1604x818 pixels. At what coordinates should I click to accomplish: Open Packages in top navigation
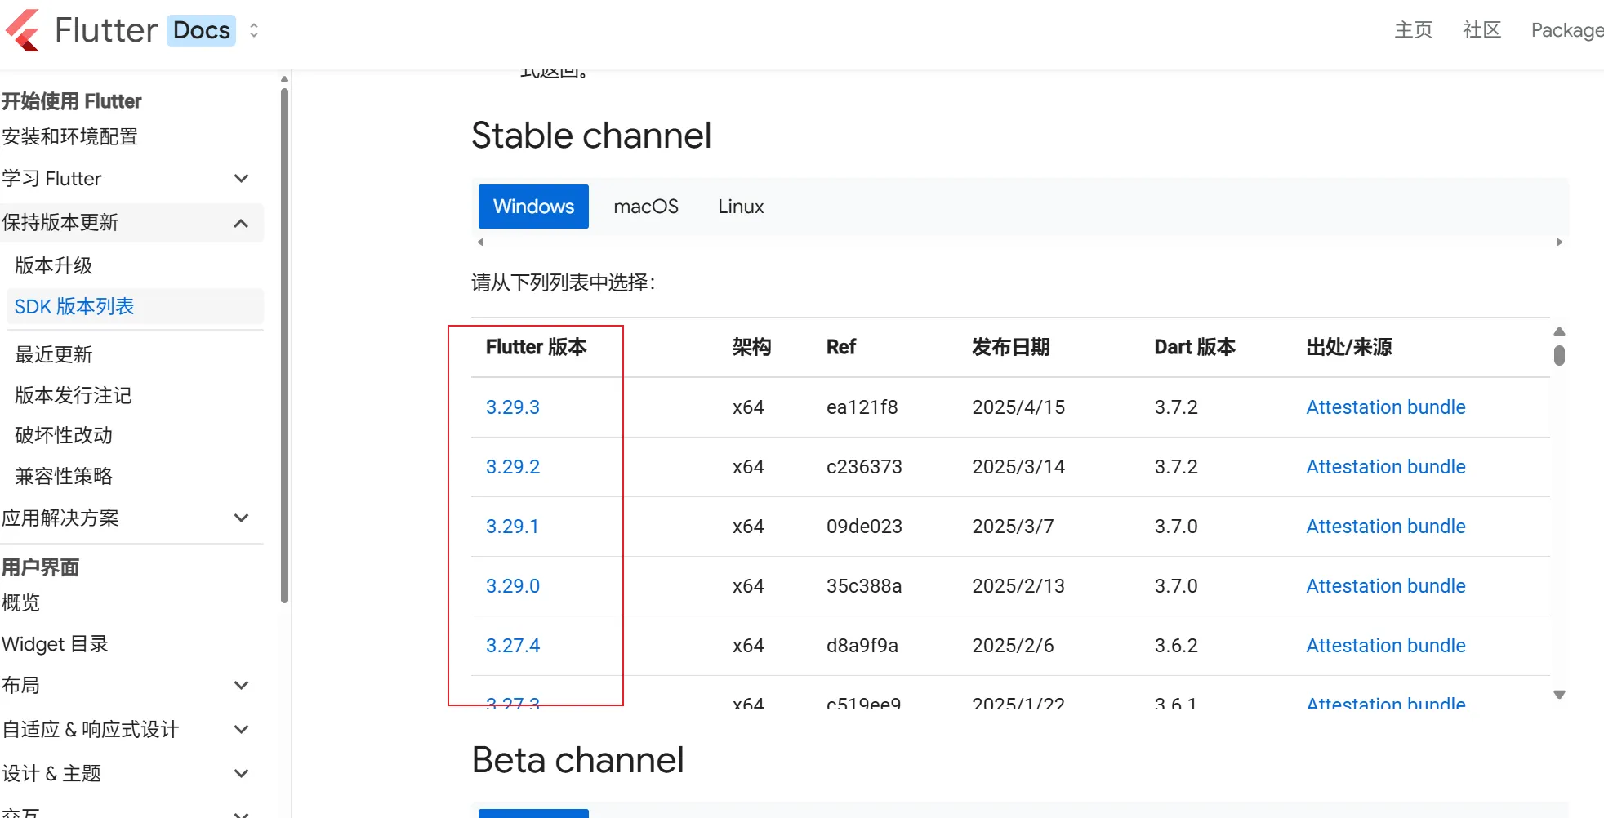point(1567,30)
